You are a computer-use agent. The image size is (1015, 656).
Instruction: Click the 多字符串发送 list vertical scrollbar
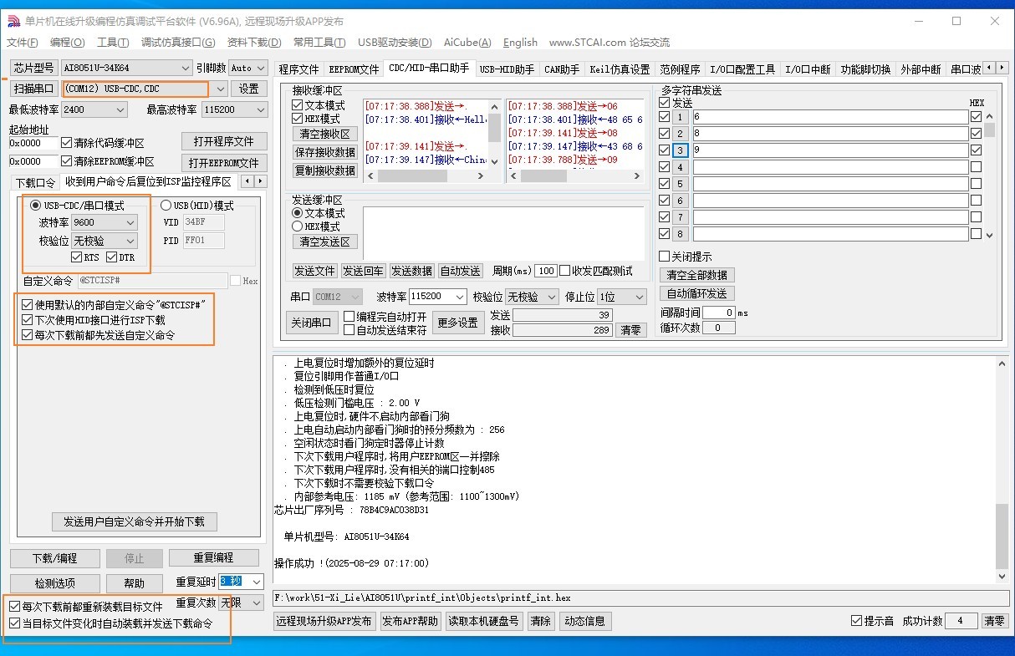990,175
